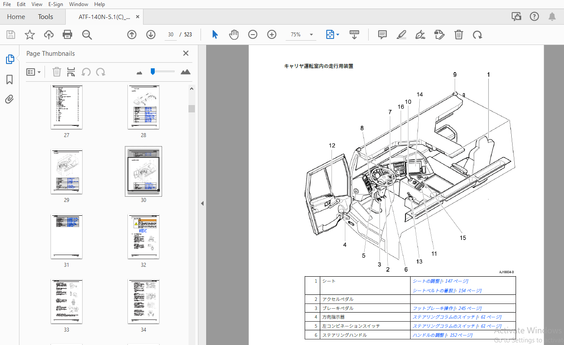Follow the シートの調整 page 147 link
Screen dimensions: 564x345
[x=440, y=281]
